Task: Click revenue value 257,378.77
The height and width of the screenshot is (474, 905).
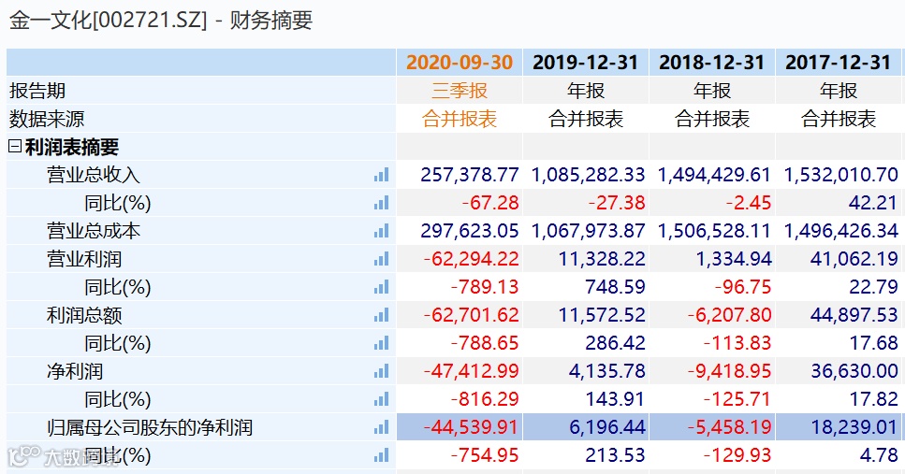Action: pos(469,175)
